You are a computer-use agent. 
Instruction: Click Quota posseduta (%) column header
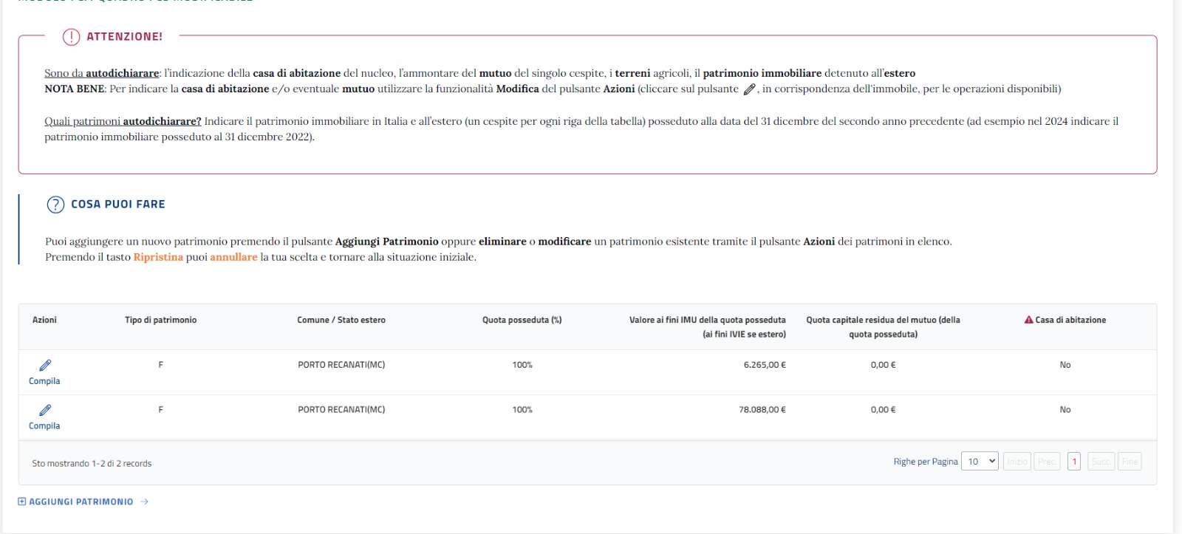coord(522,320)
